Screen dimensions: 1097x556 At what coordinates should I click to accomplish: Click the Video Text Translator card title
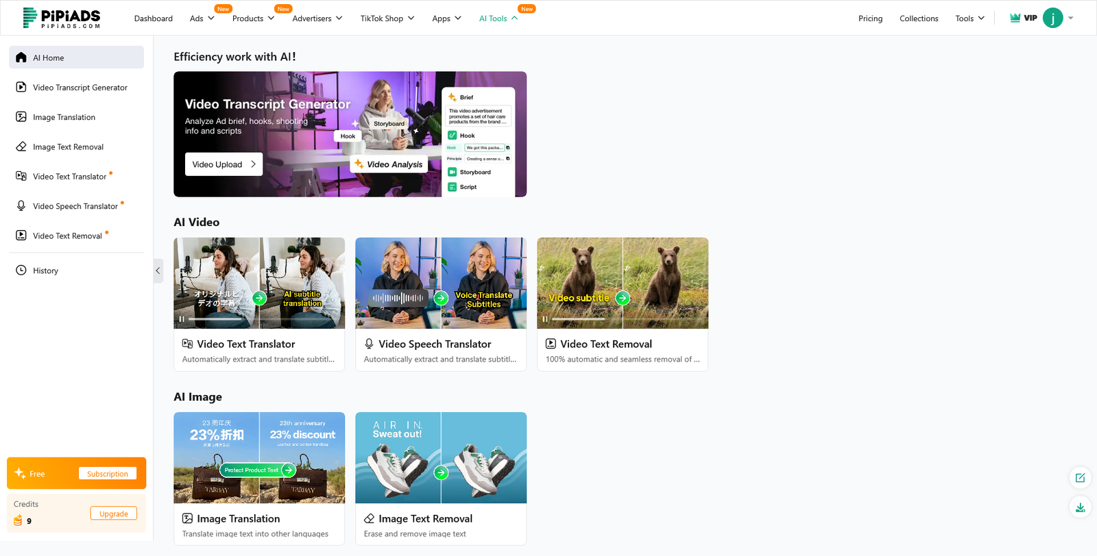[245, 344]
